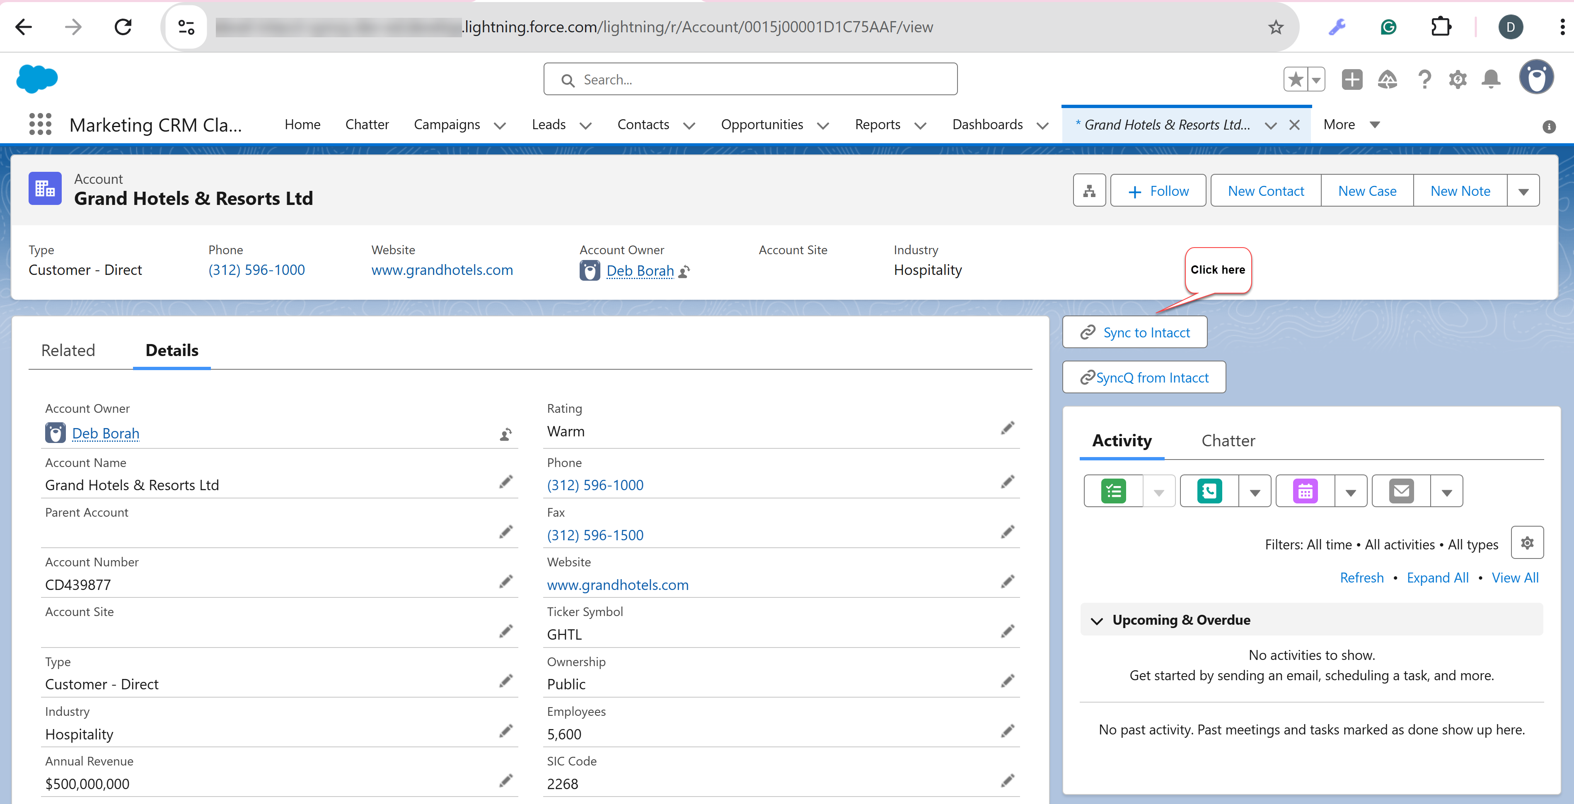Open the Dashboards navigation tab

[987, 125]
